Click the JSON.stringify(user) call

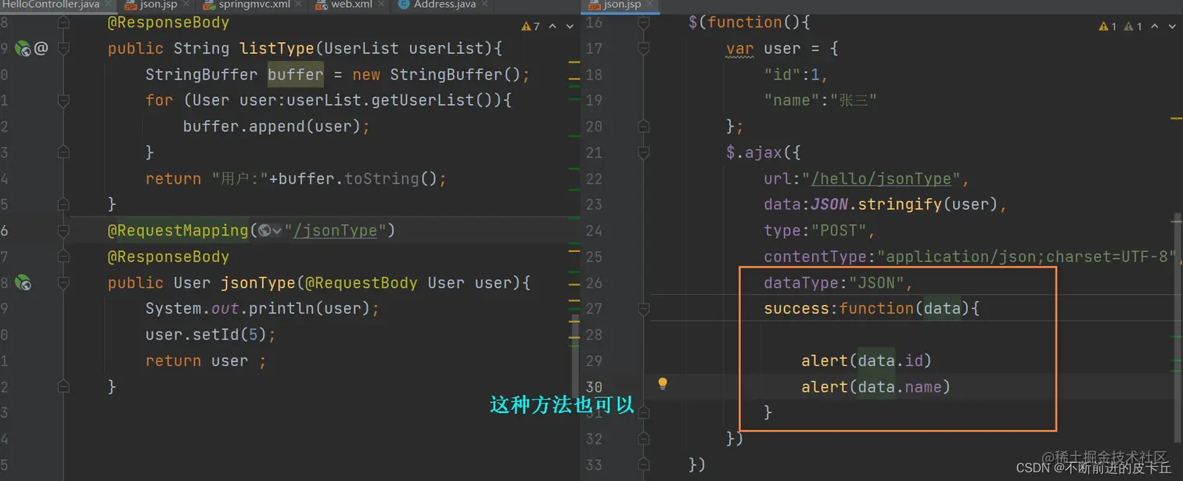[904, 205]
